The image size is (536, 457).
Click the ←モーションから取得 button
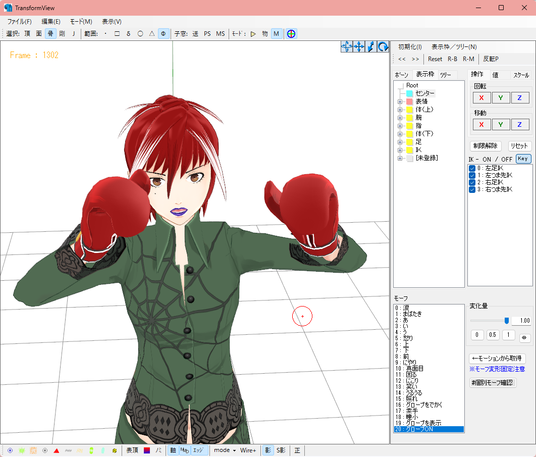tap(497, 359)
